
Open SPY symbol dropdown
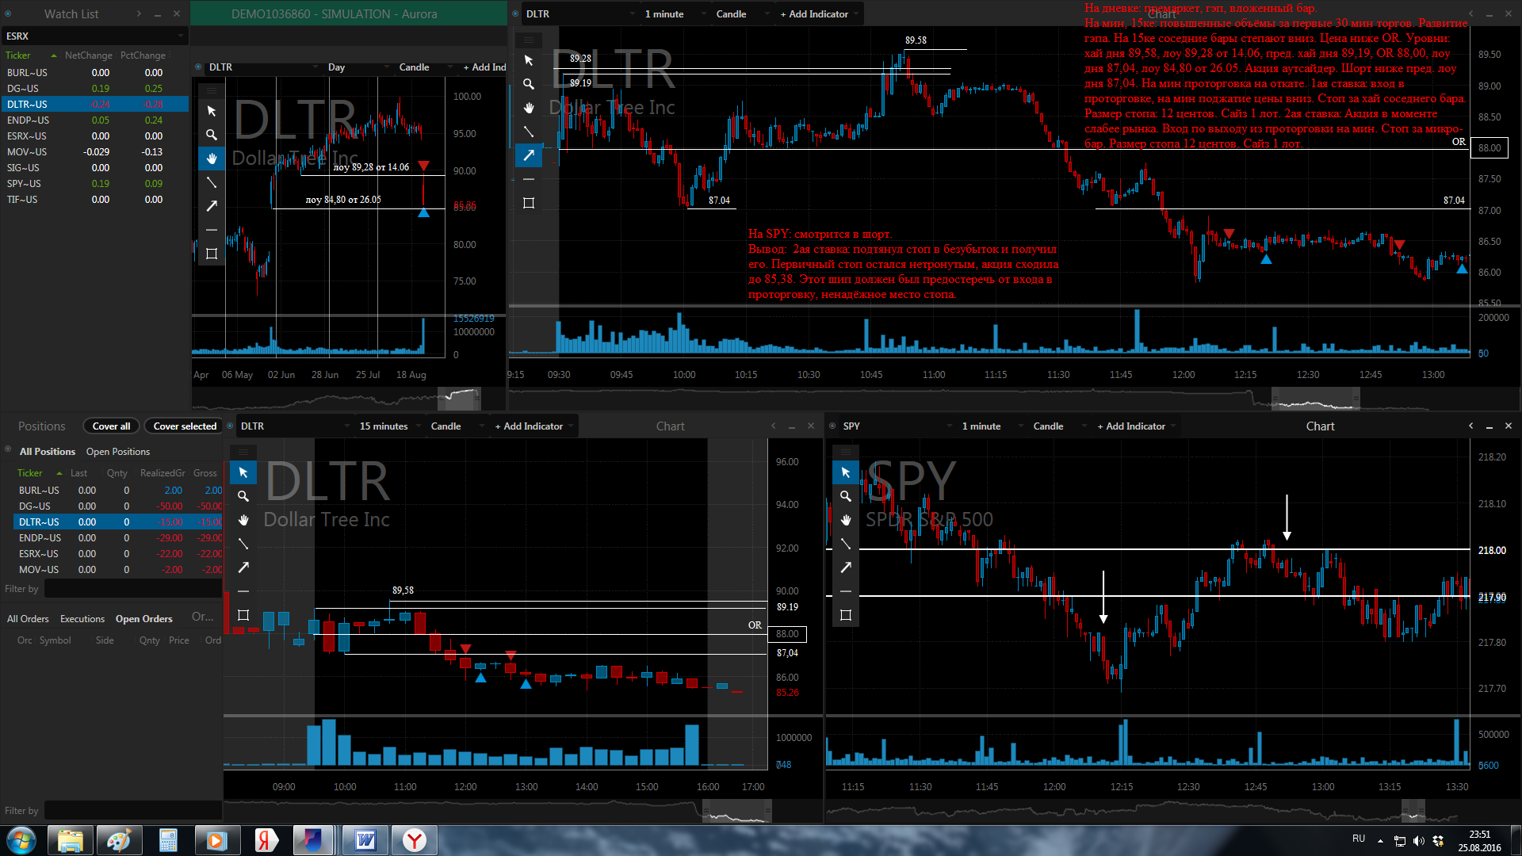(896, 426)
